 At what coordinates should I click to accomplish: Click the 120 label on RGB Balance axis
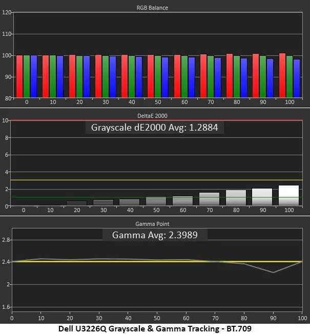[x=6, y=13]
